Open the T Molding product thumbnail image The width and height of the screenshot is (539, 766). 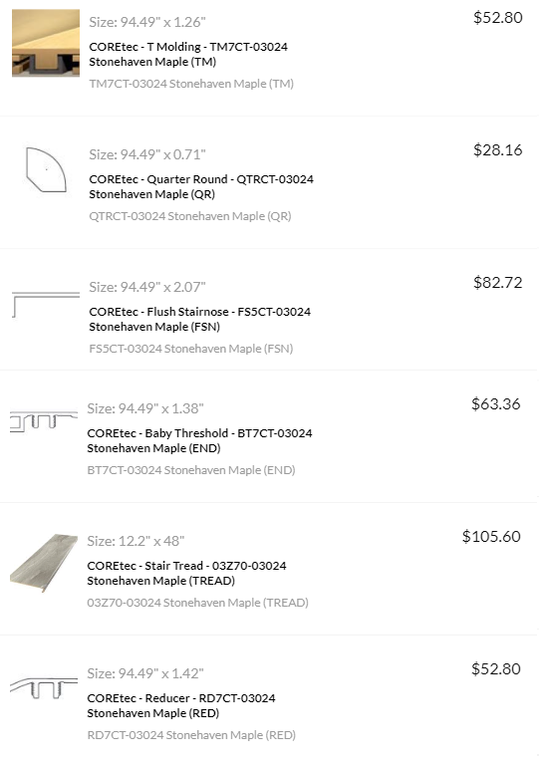click(x=46, y=43)
